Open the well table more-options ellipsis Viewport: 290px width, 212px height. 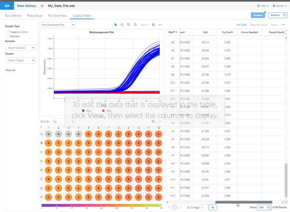(283, 25)
